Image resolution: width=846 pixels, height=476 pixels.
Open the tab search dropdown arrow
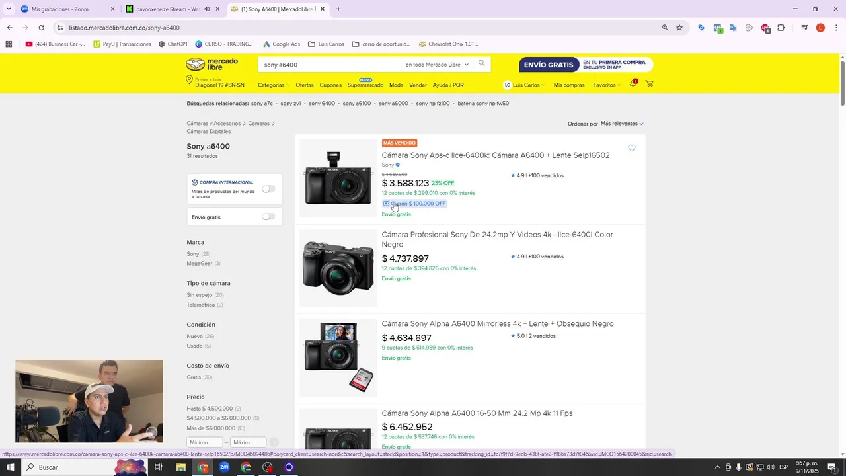(x=9, y=9)
